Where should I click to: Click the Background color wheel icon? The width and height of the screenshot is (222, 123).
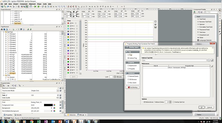(x=54, y=108)
